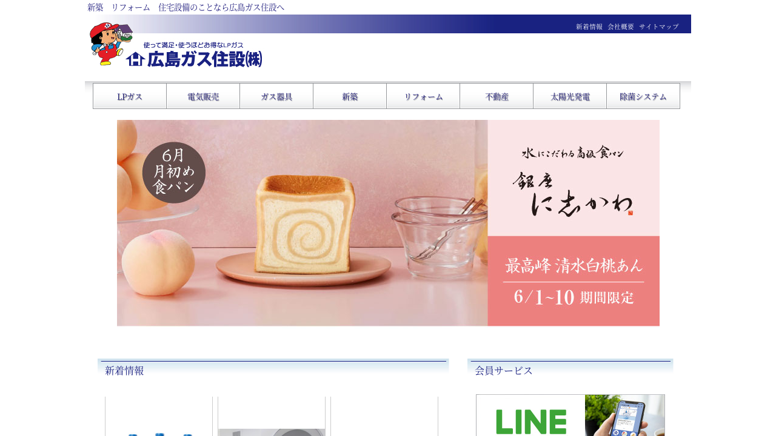
Task: Open first news thumbnail under 新着情報
Action: tap(159, 417)
